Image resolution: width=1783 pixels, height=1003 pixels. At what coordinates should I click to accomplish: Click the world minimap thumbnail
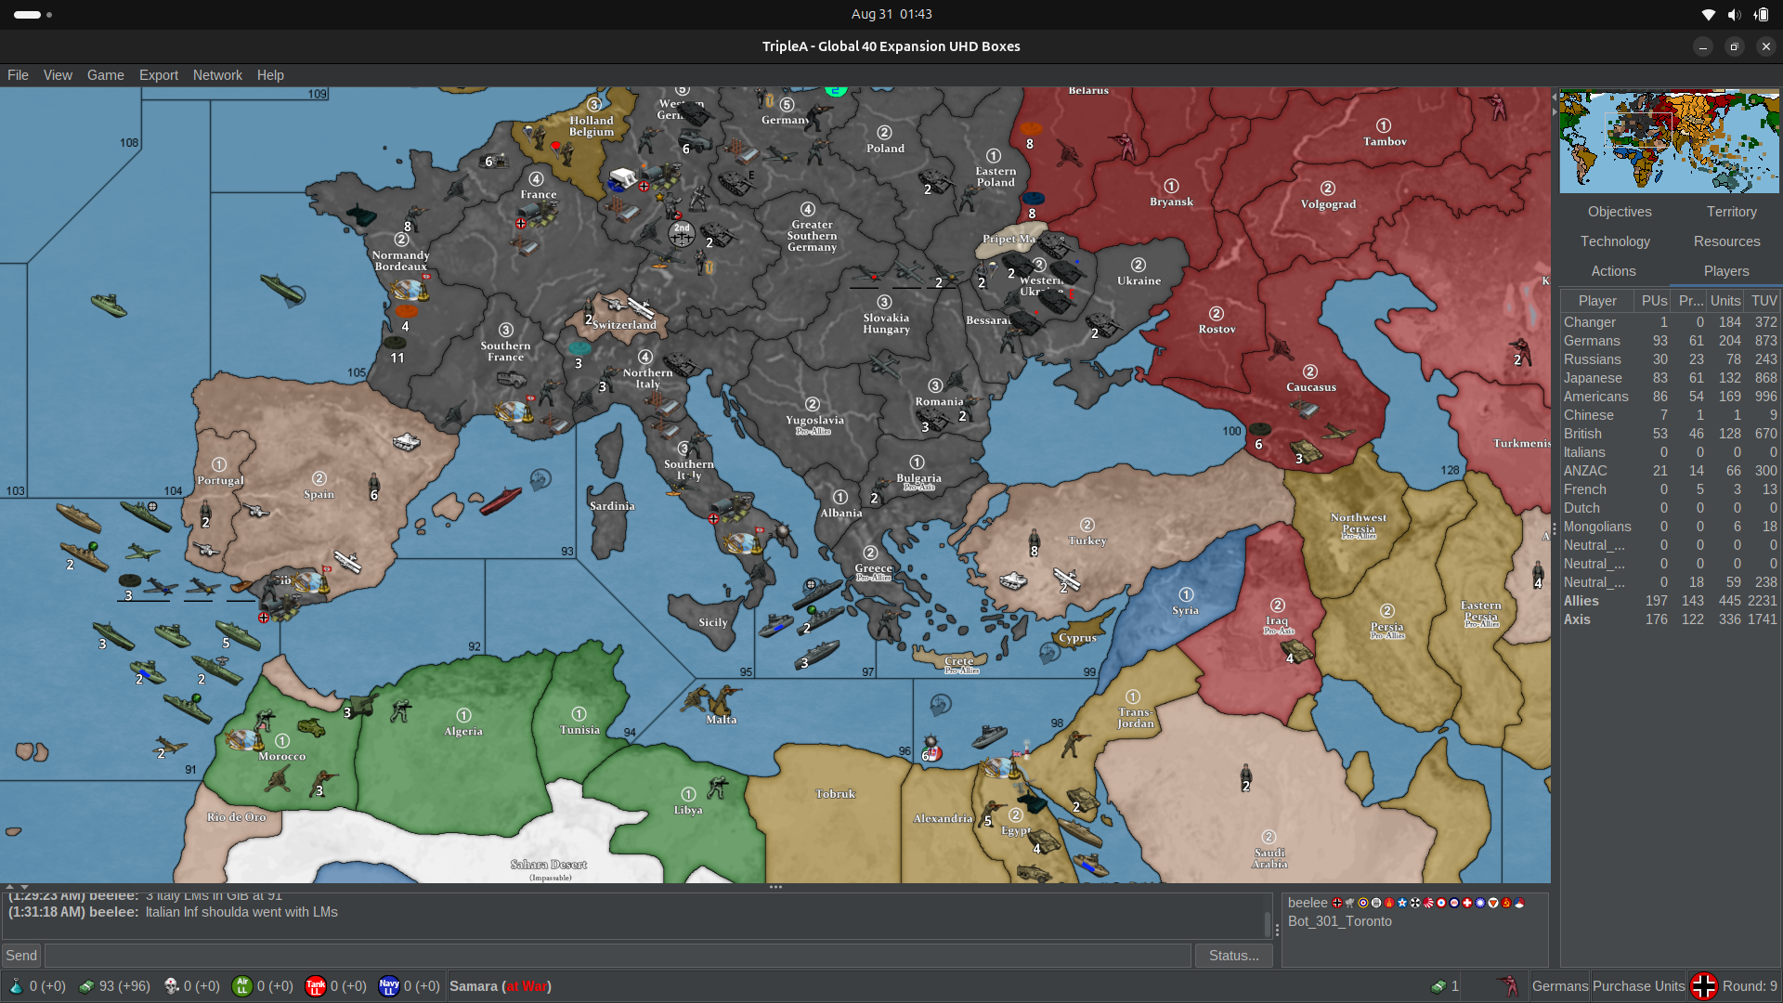pos(1669,141)
